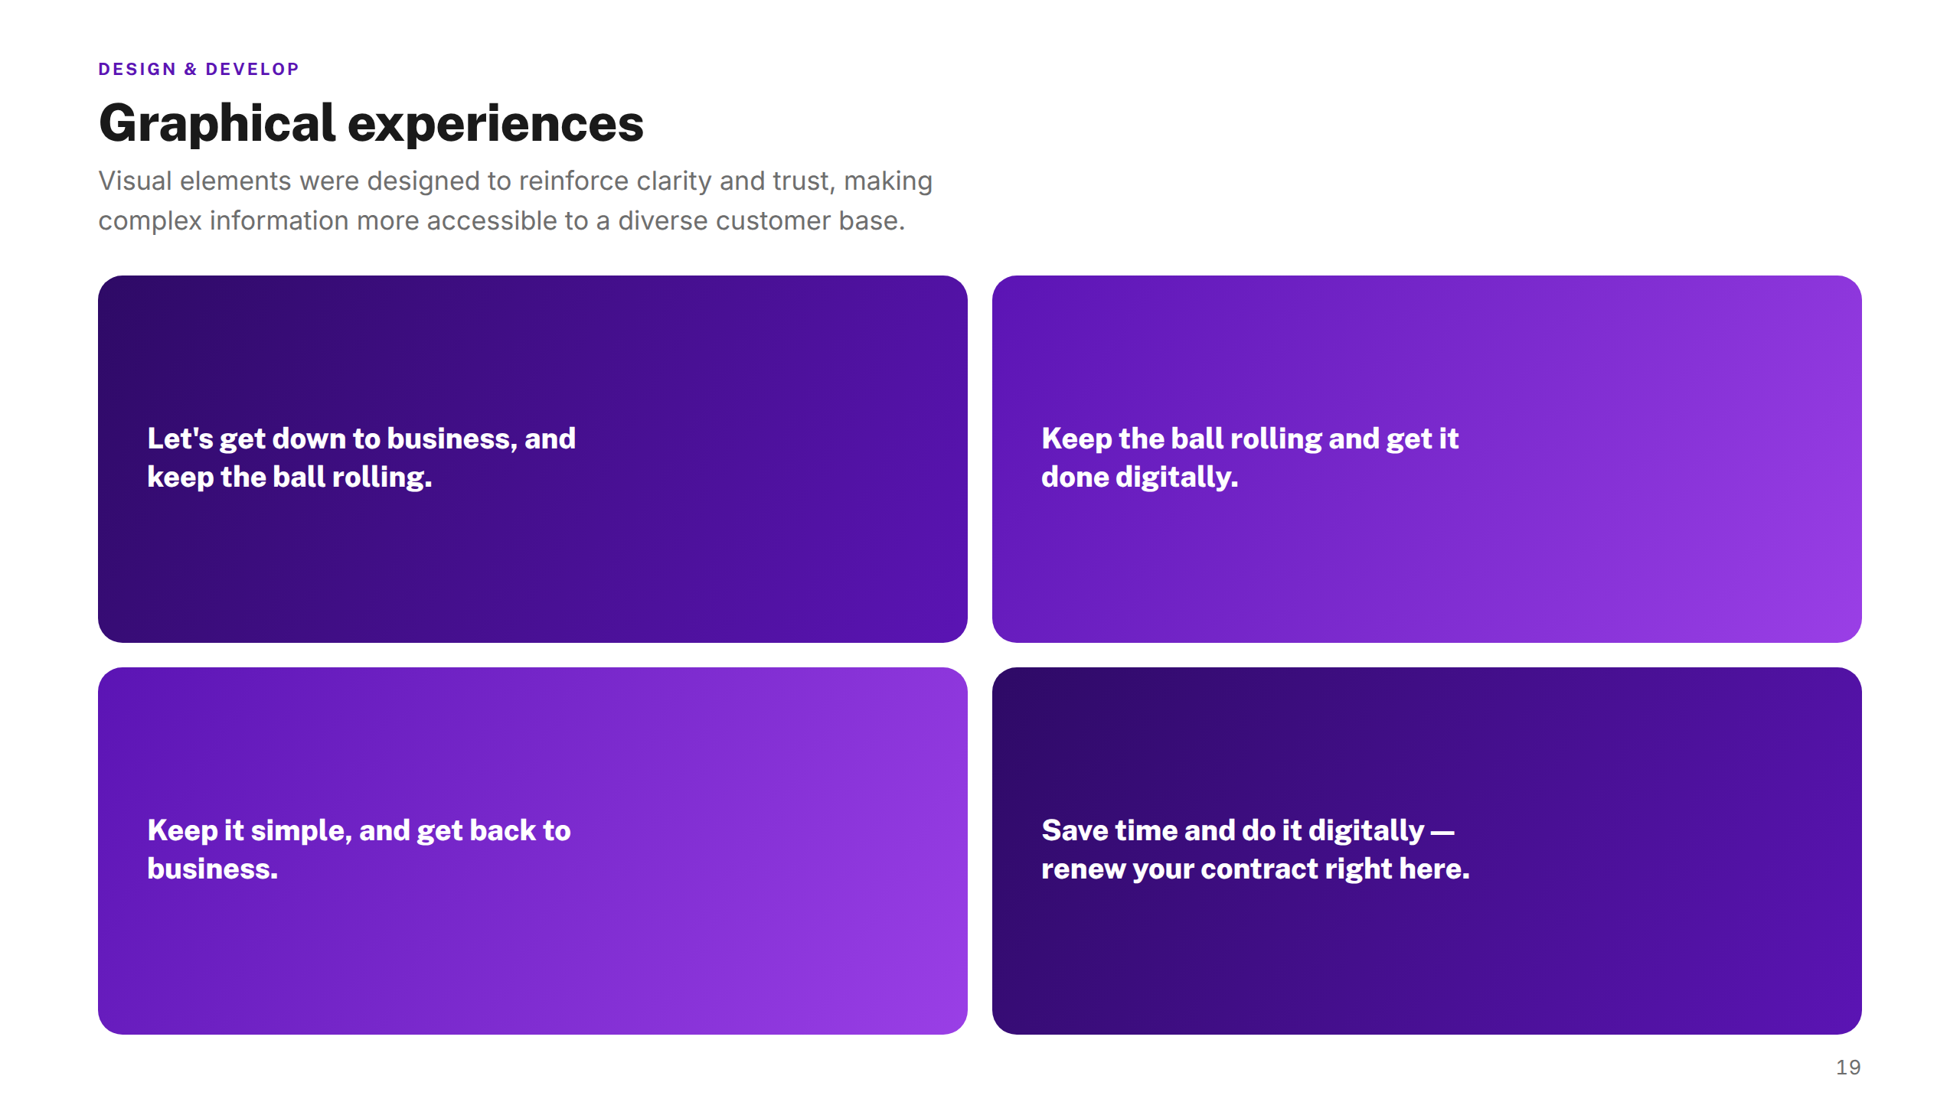Click the slide page number 19
This screenshot has height=1102, width=1960.
point(1848,1067)
